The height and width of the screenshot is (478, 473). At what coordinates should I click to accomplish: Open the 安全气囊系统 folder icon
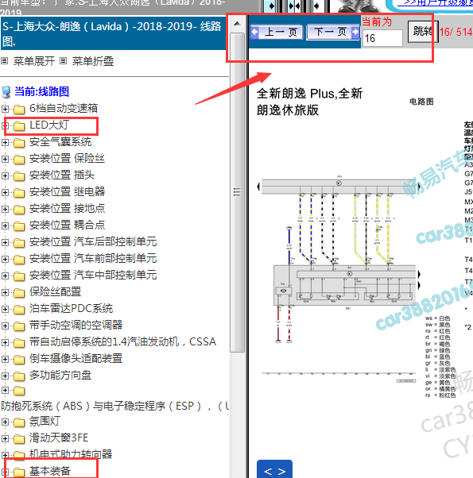pyautogui.click(x=19, y=143)
